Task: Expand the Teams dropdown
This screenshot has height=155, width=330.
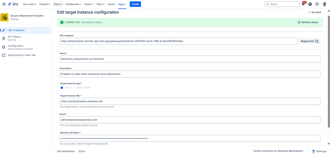Action: [x=89, y=4]
